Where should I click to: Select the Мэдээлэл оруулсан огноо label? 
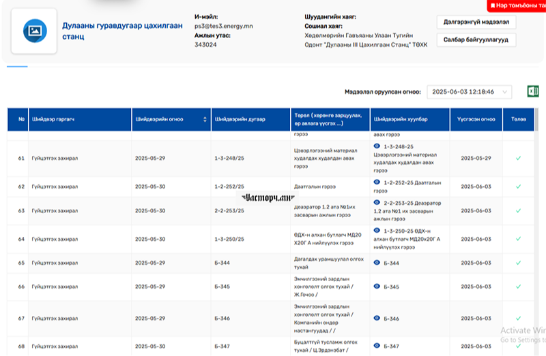pos(383,92)
